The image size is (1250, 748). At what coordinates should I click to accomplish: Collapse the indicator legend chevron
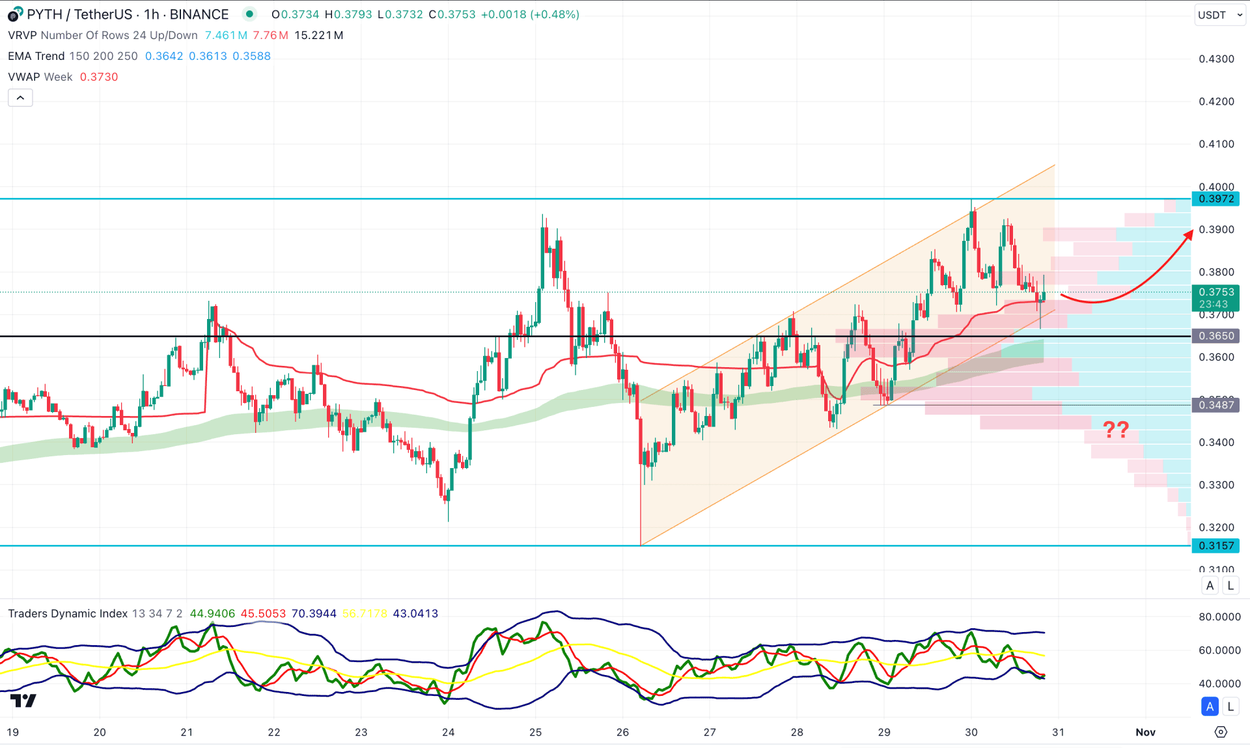click(x=20, y=98)
